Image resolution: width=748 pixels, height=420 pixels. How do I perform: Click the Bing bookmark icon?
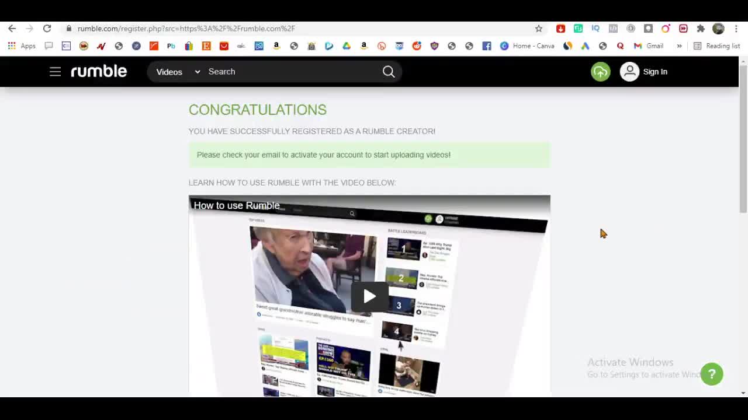pyautogui.click(x=329, y=46)
